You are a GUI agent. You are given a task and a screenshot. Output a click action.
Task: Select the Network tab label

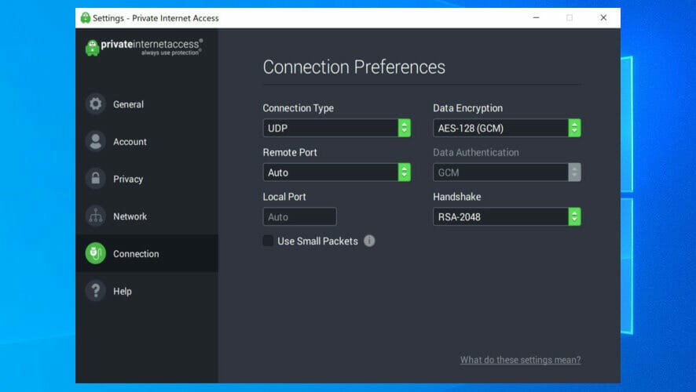point(130,216)
